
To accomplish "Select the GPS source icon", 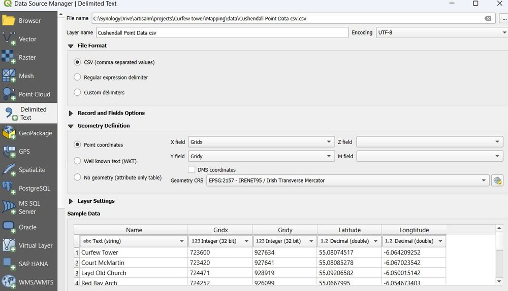I will [x=9, y=151].
